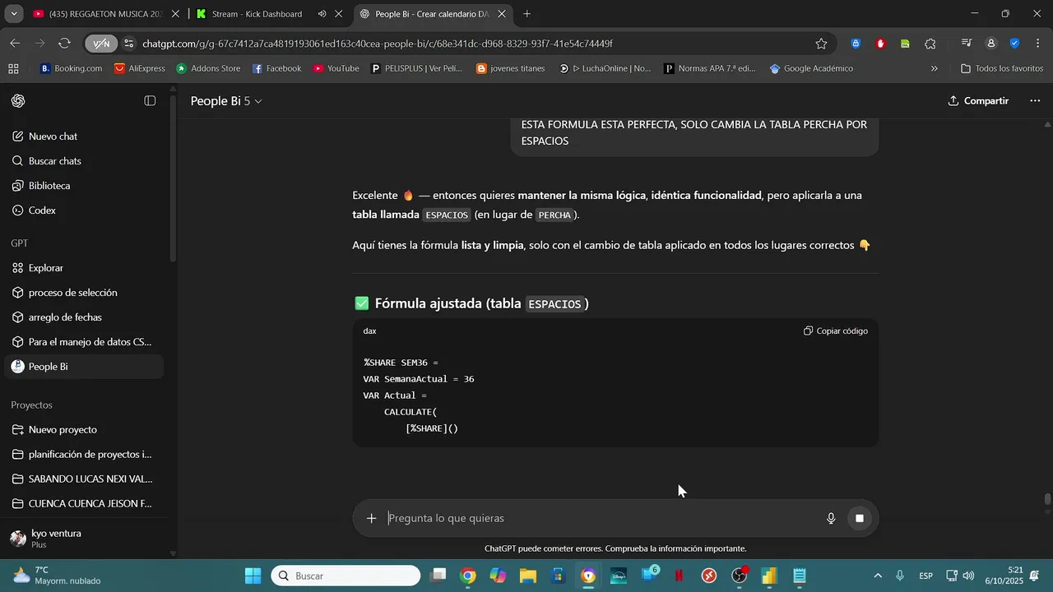Open kyo ventura account menu

82,539
